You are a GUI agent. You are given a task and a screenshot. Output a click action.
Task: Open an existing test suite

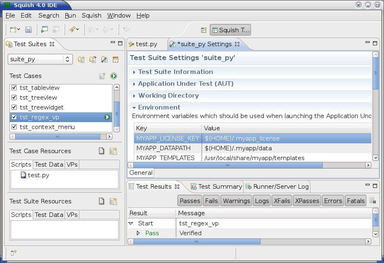pos(92,60)
